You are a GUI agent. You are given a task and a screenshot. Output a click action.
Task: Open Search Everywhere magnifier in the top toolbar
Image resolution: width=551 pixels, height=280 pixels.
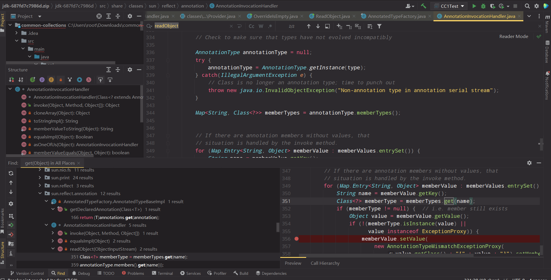pyautogui.click(x=527, y=6)
